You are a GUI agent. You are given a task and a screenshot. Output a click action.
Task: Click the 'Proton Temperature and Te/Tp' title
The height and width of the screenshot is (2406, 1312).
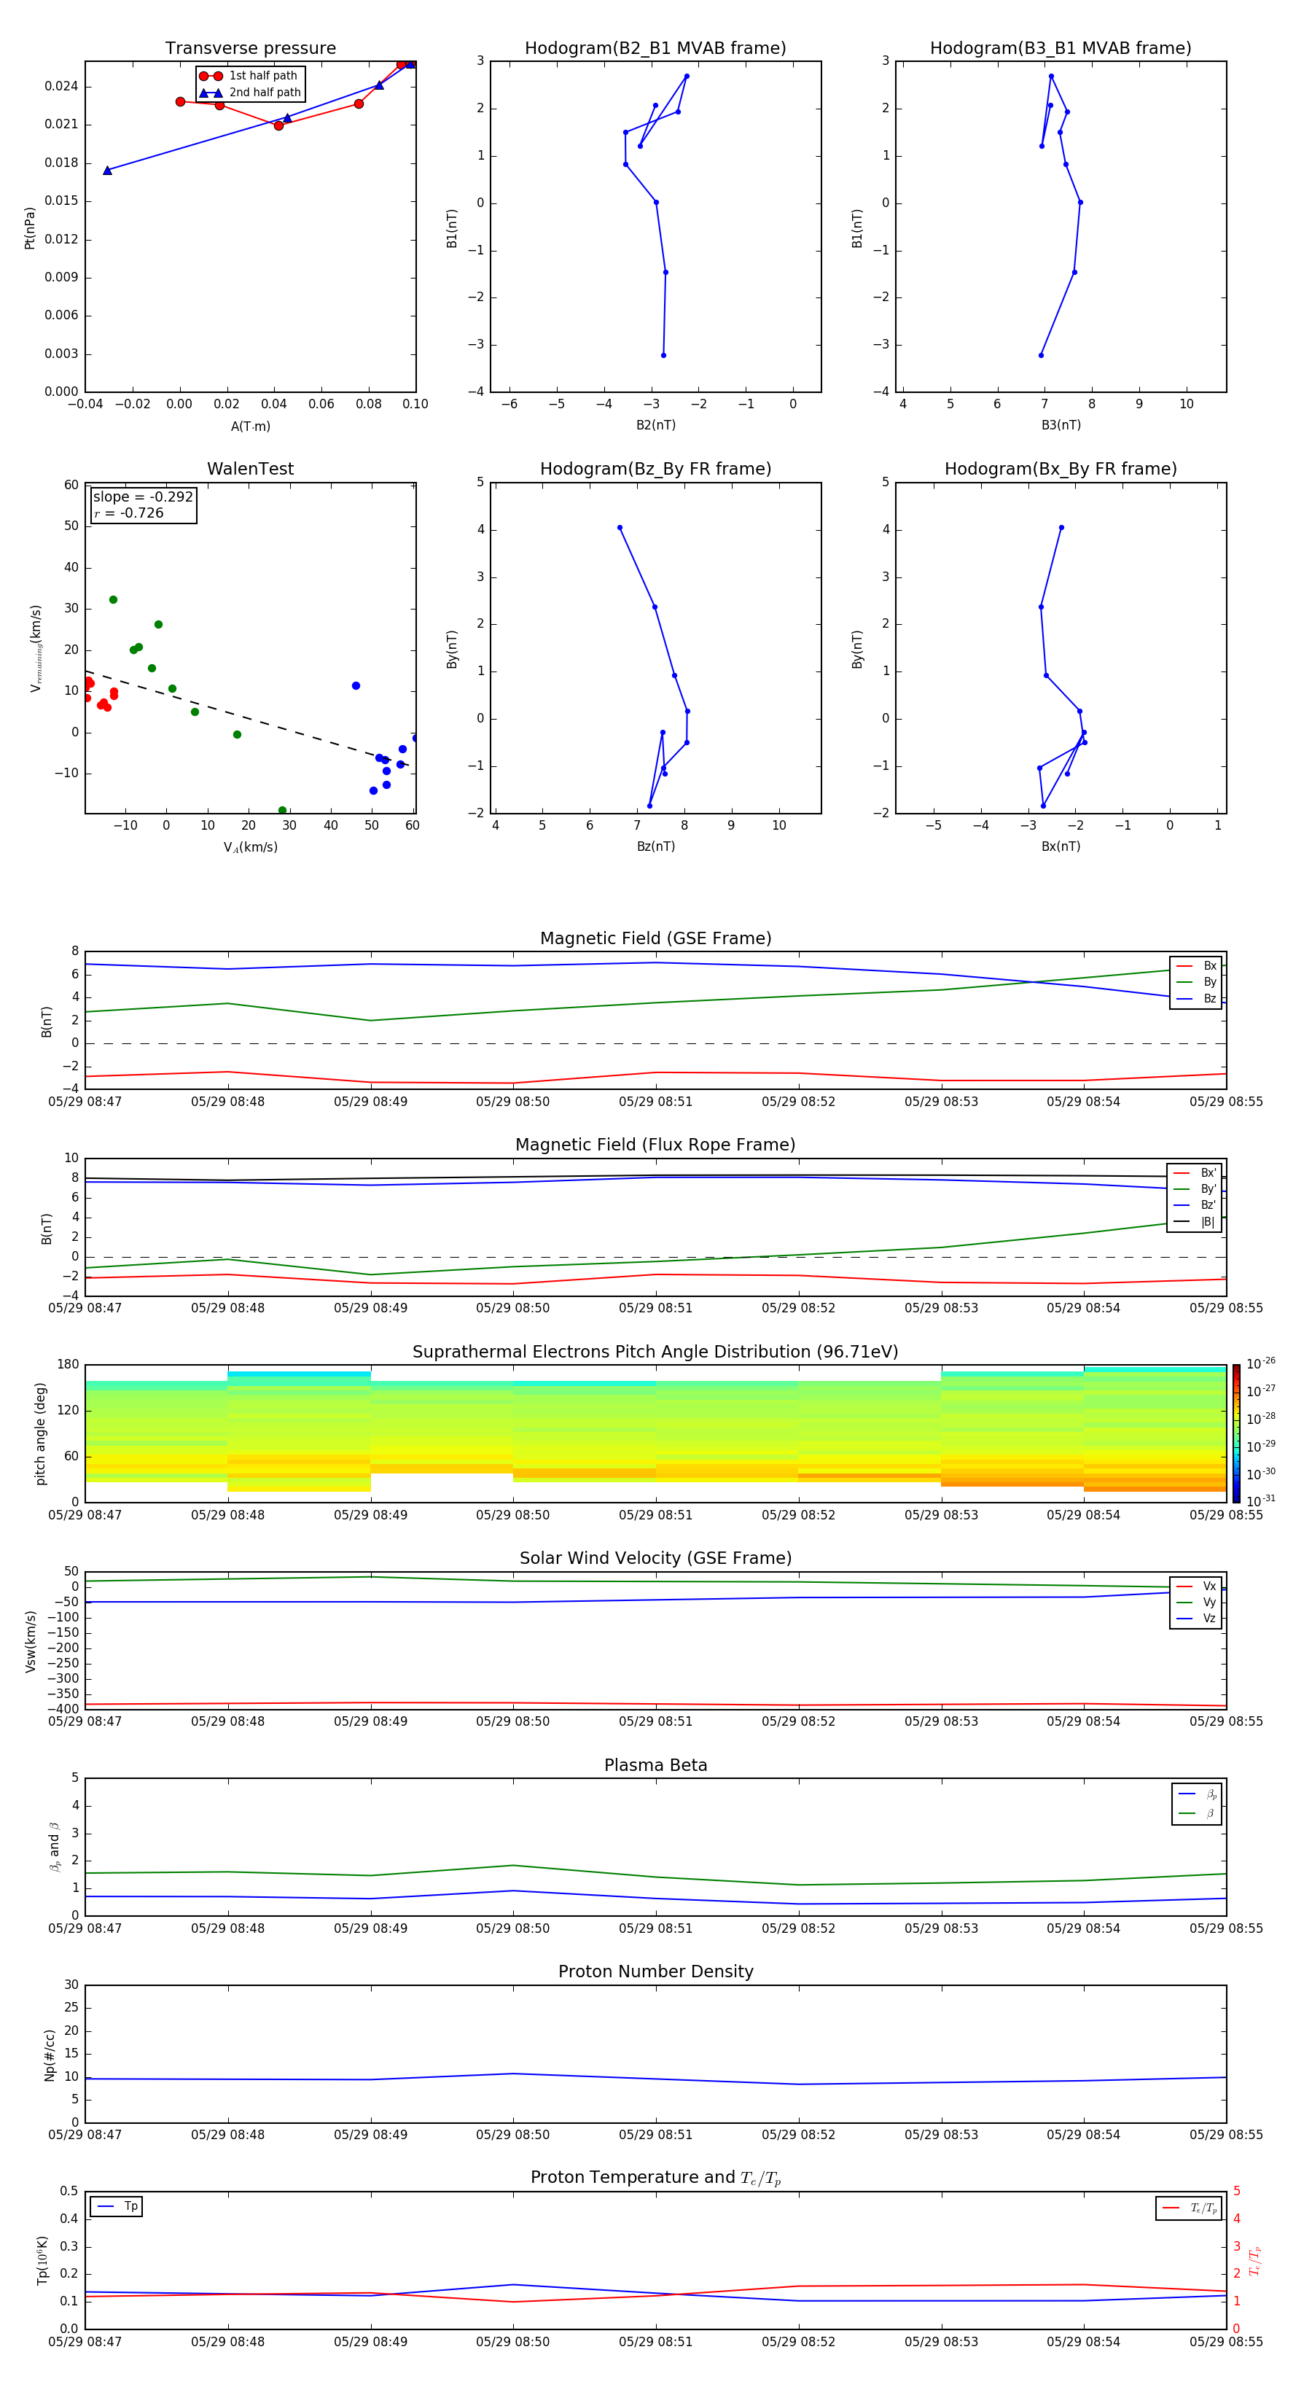[655, 2177]
